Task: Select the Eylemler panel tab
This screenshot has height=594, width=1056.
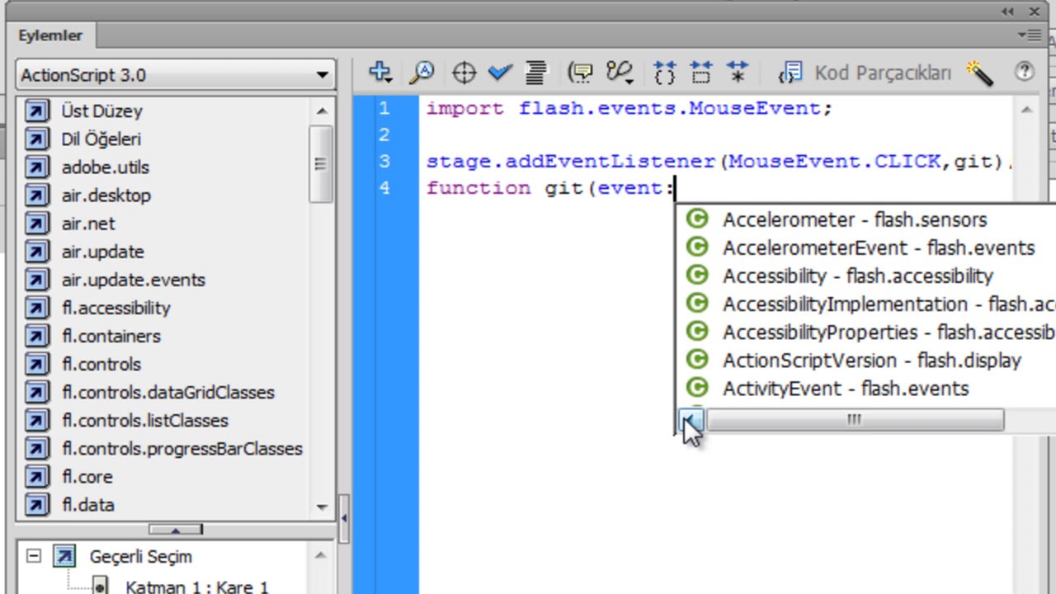Action: 51,35
